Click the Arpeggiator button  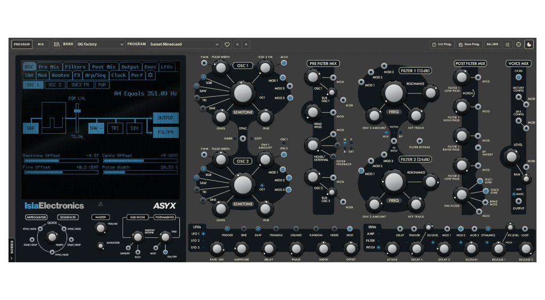[x=36, y=217]
